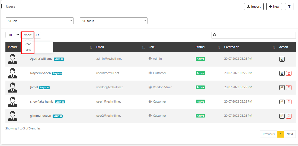This screenshot has height=146, width=298.
Task: Click email admin@techvill.net
Action: [x=109, y=59]
